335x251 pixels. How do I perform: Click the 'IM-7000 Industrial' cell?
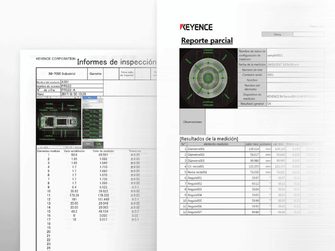62,74
